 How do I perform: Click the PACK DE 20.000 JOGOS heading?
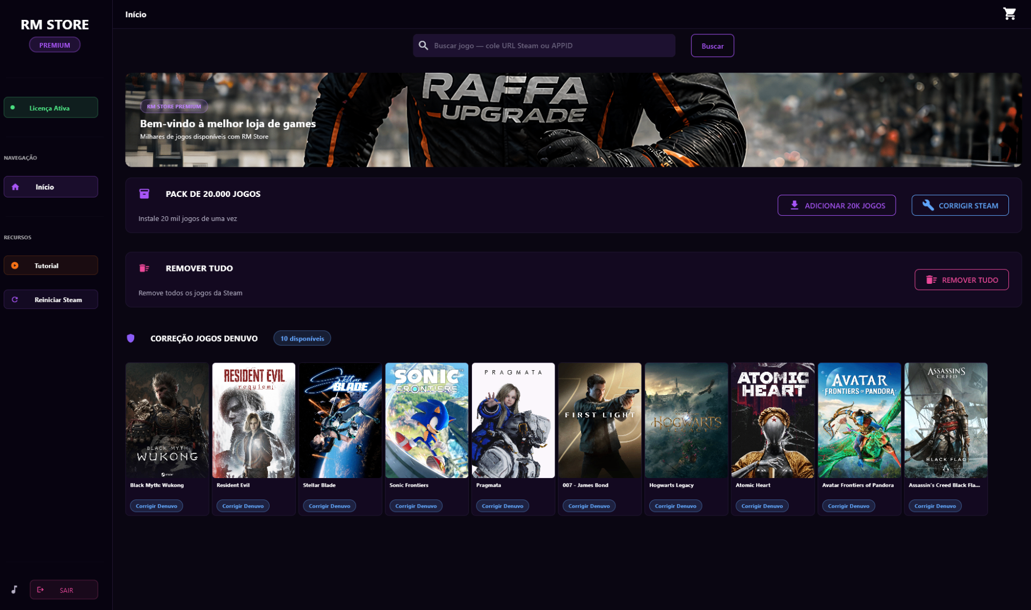(x=213, y=194)
